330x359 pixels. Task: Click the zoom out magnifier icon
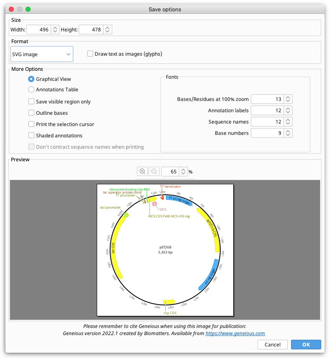pyautogui.click(x=154, y=171)
